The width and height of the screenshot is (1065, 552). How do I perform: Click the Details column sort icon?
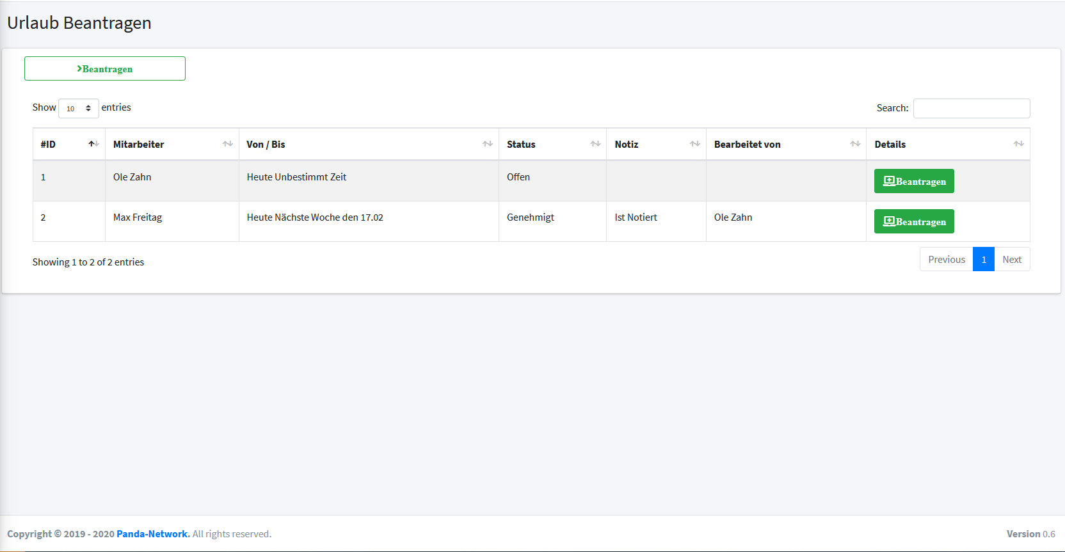(x=1018, y=144)
